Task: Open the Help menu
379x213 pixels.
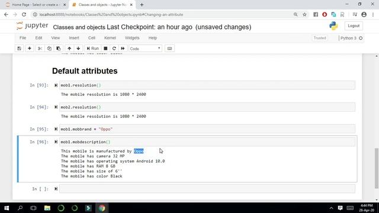Action: tap(153, 38)
